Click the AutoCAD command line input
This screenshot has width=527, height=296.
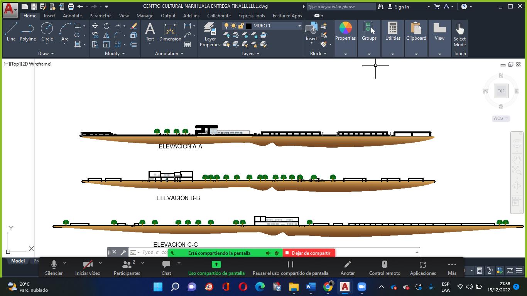274,252
